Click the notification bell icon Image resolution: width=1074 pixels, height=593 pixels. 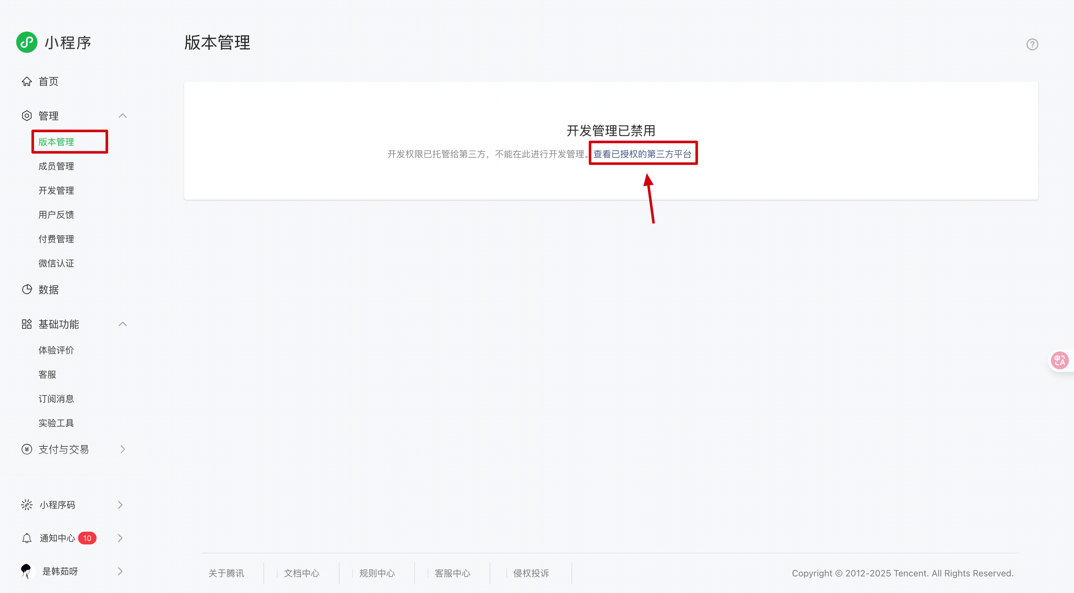click(27, 538)
